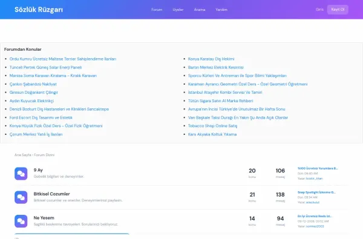Open the Forum menu item

coord(157,10)
